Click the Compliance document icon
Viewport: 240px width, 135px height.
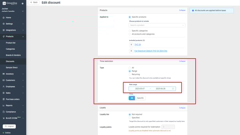tap(3, 112)
